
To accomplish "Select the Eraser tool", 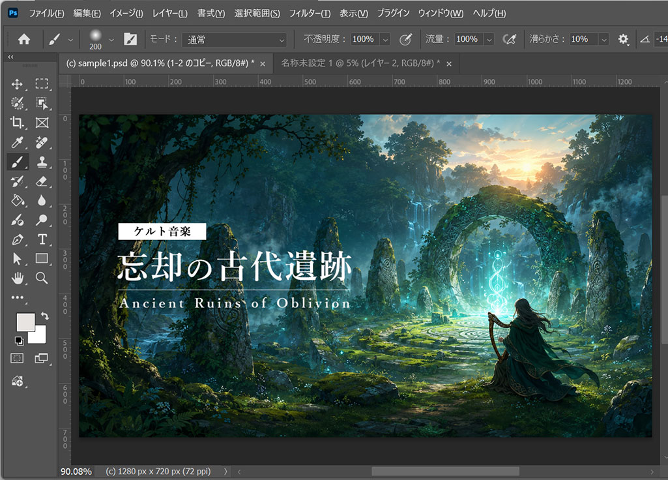I will pyautogui.click(x=42, y=181).
